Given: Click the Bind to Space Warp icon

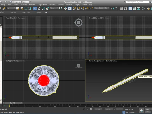Looking at the screenshot, I should tap(4, 9).
